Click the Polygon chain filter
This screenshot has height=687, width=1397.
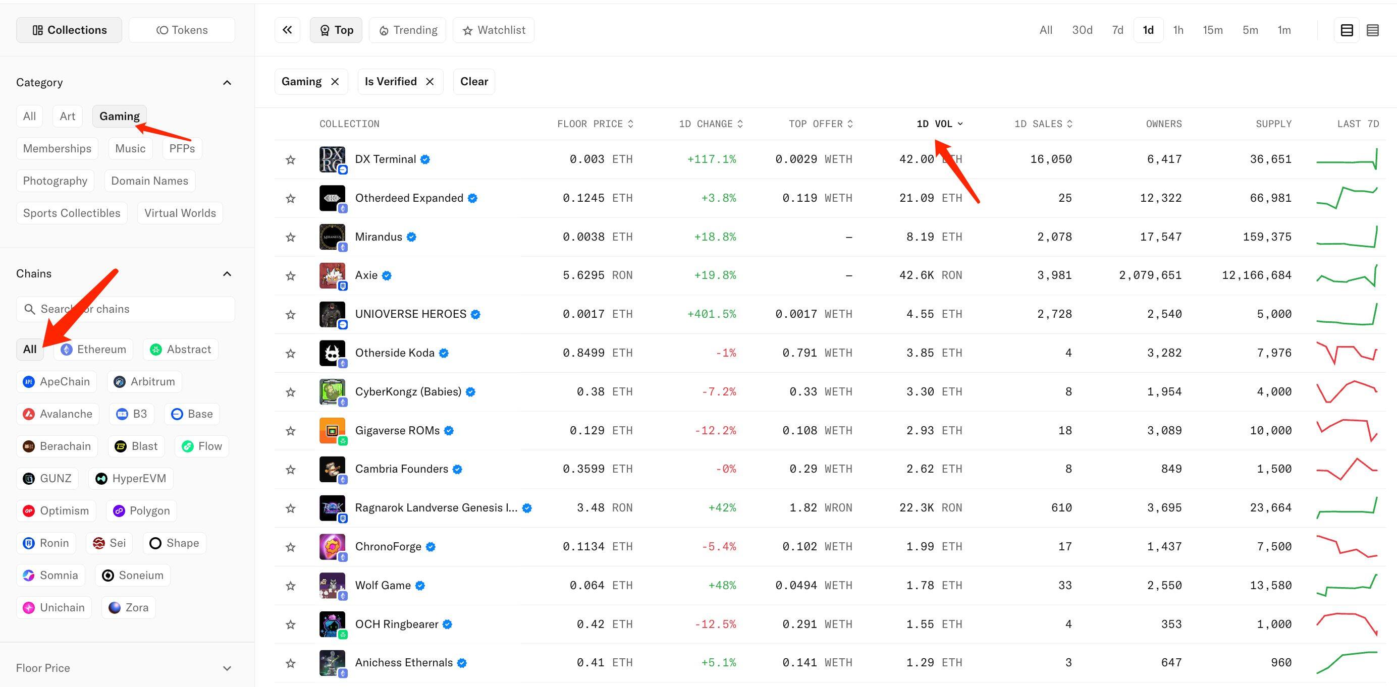(x=140, y=510)
